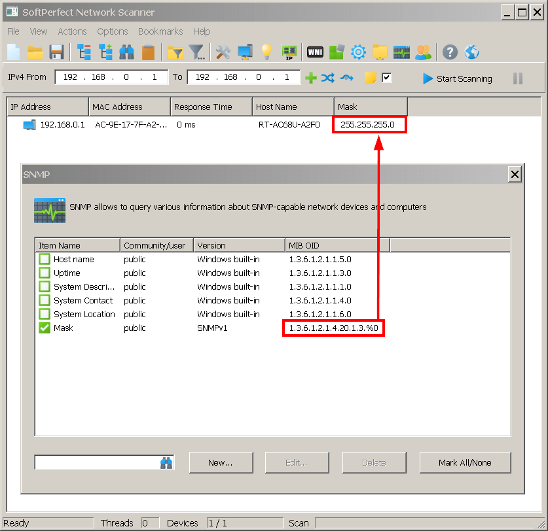This screenshot has height=531, width=548.
Task: Click the Community/user column header
Action: tap(156, 245)
